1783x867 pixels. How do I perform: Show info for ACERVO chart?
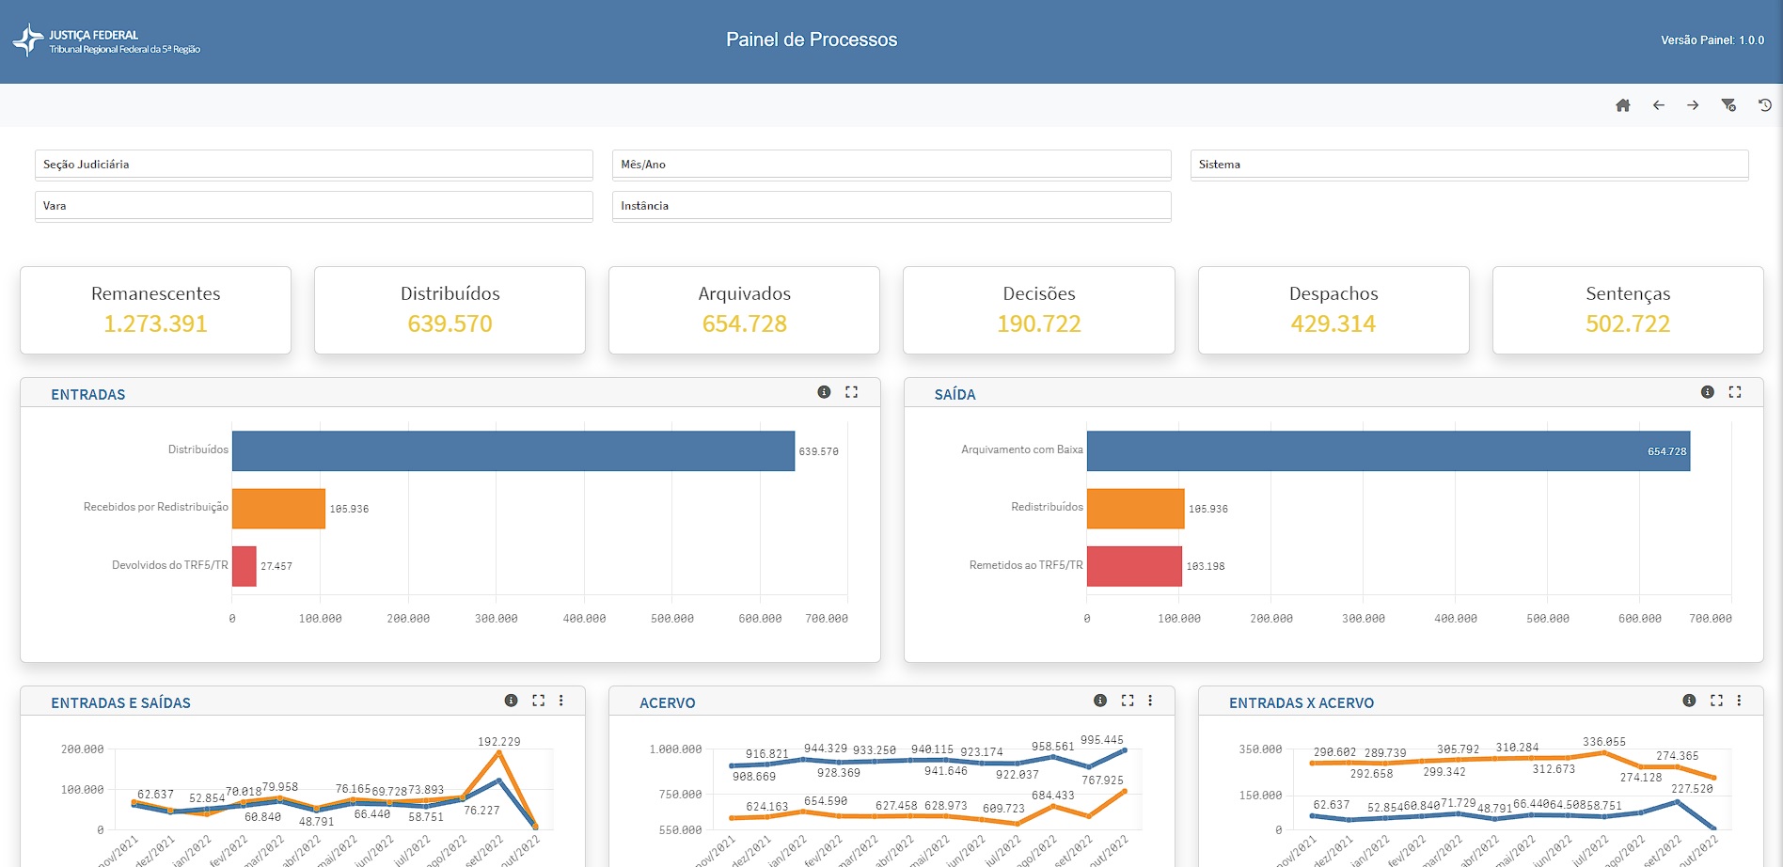[1100, 701]
